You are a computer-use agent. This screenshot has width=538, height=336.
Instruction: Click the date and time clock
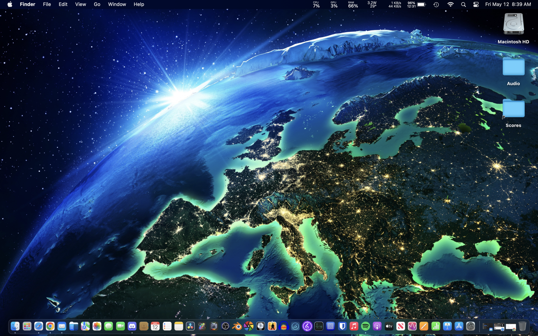coord(508,4)
